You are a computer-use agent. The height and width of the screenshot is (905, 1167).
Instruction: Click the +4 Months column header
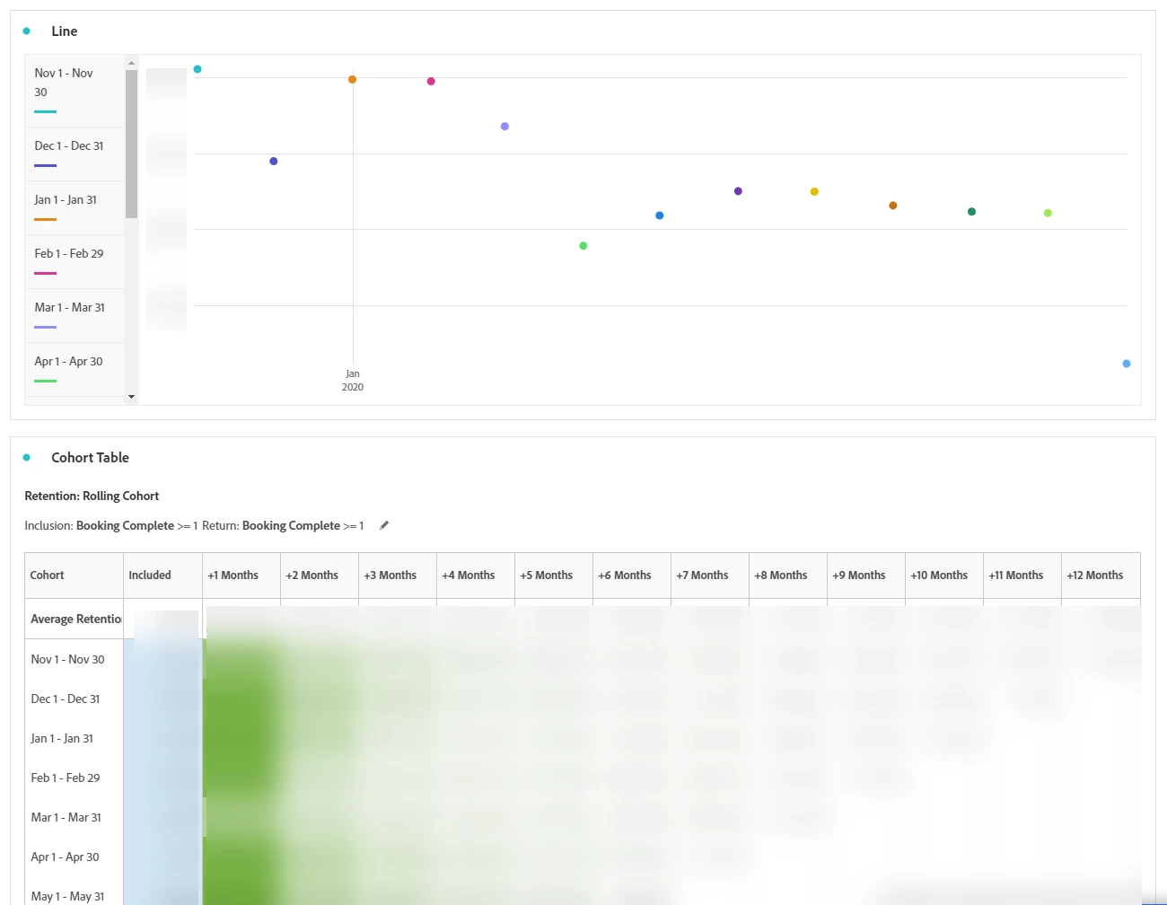(x=476, y=576)
